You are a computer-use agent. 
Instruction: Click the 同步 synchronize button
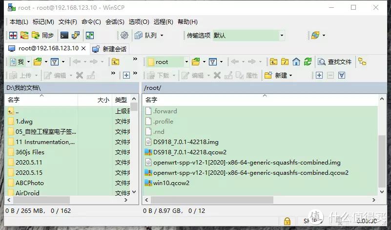43,36
